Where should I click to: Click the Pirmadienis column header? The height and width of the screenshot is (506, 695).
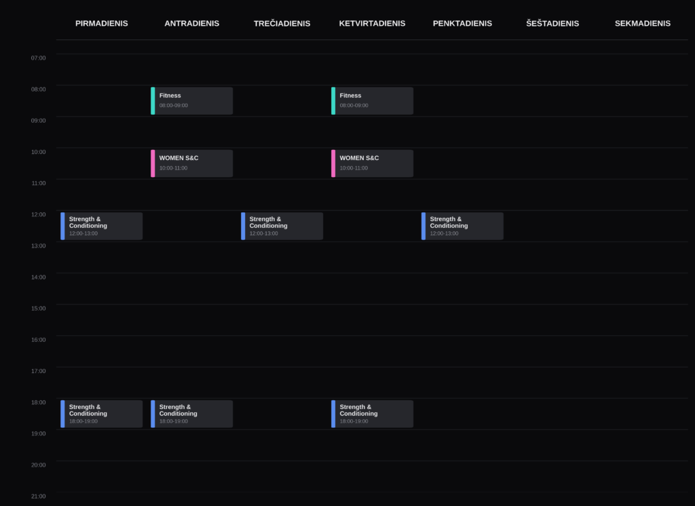click(102, 24)
